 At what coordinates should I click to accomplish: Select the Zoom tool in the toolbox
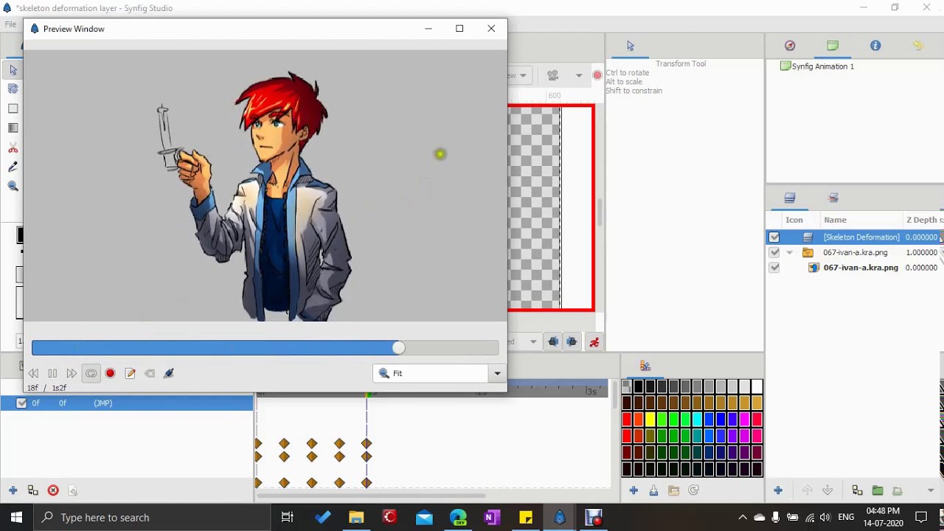point(13,187)
